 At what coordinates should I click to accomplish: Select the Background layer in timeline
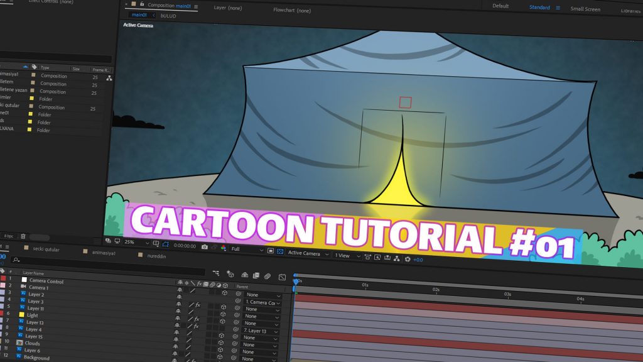(36, 358)
